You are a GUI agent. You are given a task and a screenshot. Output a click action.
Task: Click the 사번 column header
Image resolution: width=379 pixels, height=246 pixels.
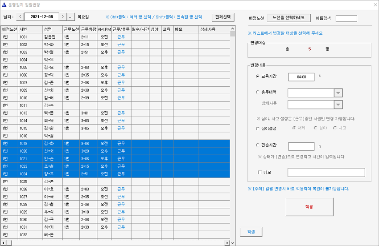30,29
